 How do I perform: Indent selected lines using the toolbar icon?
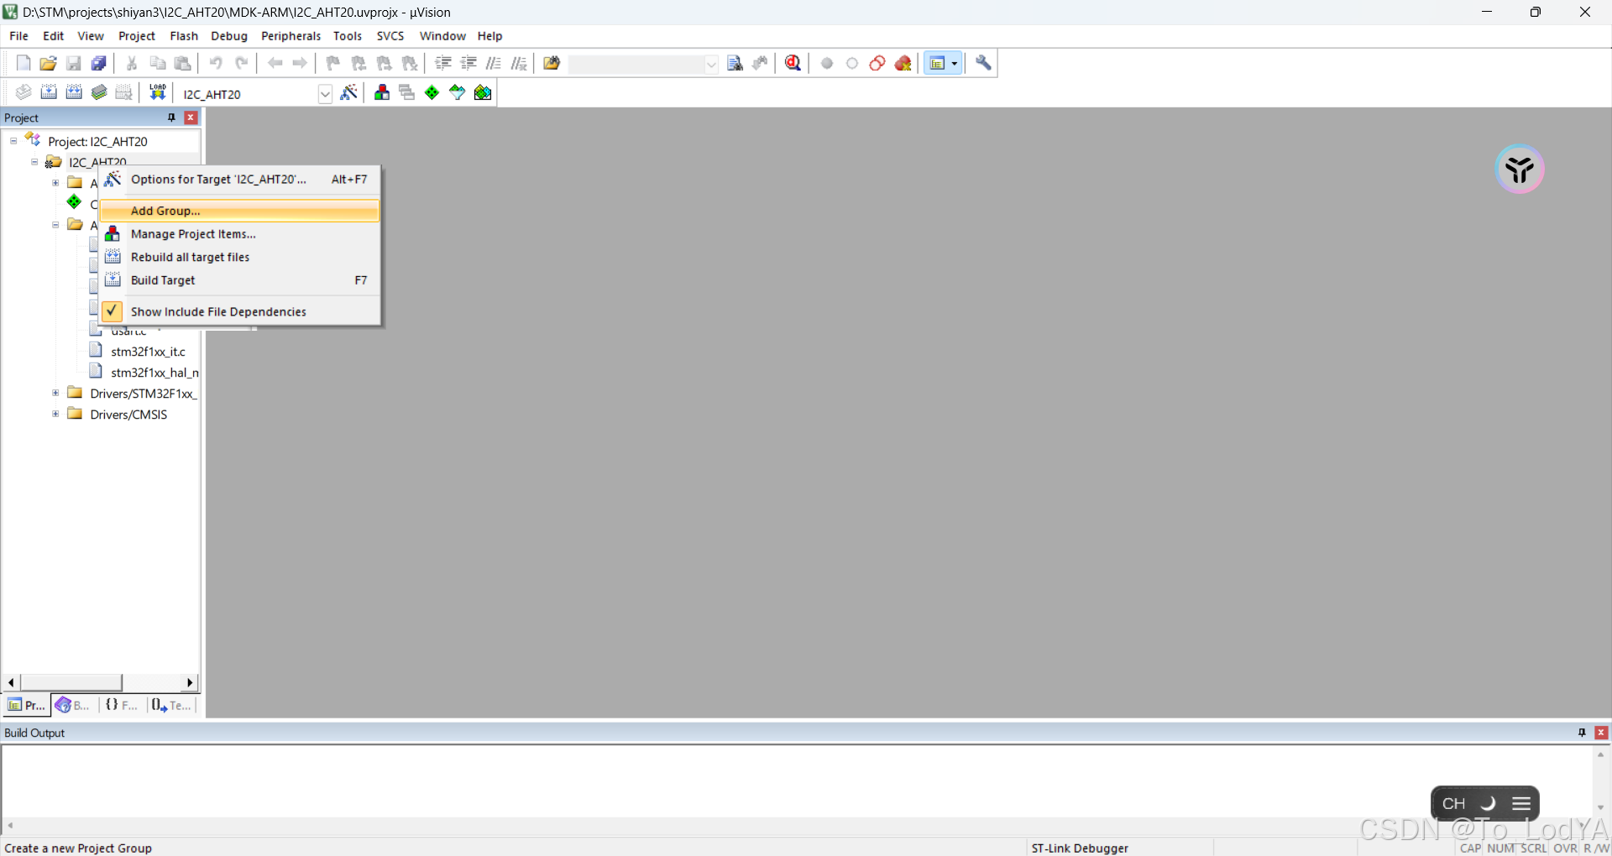coord(443,63)
